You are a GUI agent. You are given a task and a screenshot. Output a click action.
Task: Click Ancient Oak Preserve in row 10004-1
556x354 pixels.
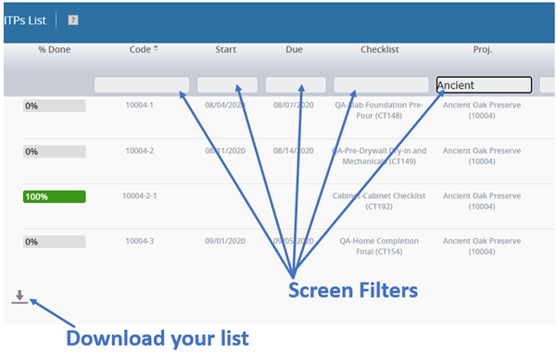click(x=482, y=110)
